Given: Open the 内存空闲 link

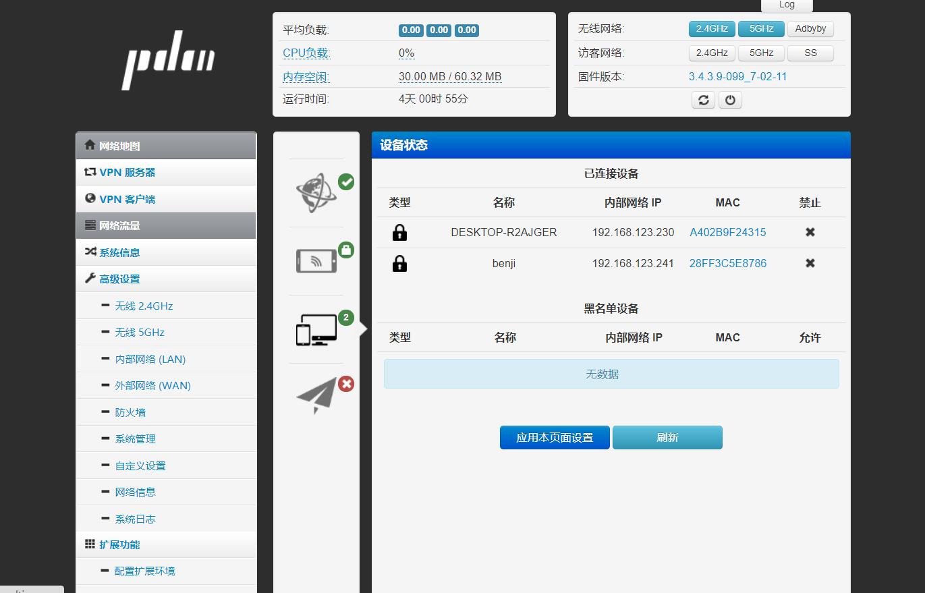Looking at the screenshot, I should click(306, 77).
